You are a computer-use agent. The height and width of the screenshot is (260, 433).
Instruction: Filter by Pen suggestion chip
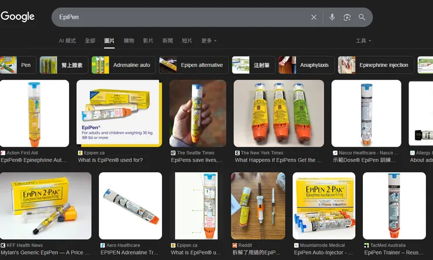(18, 65)
